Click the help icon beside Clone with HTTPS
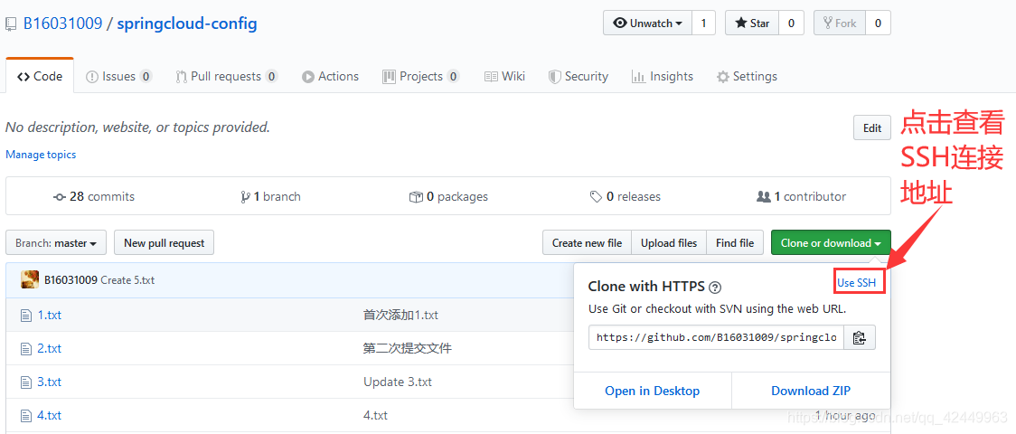The height and width of the screenshot is (434, 1016). pyautogui.click(x=715, y=288)
